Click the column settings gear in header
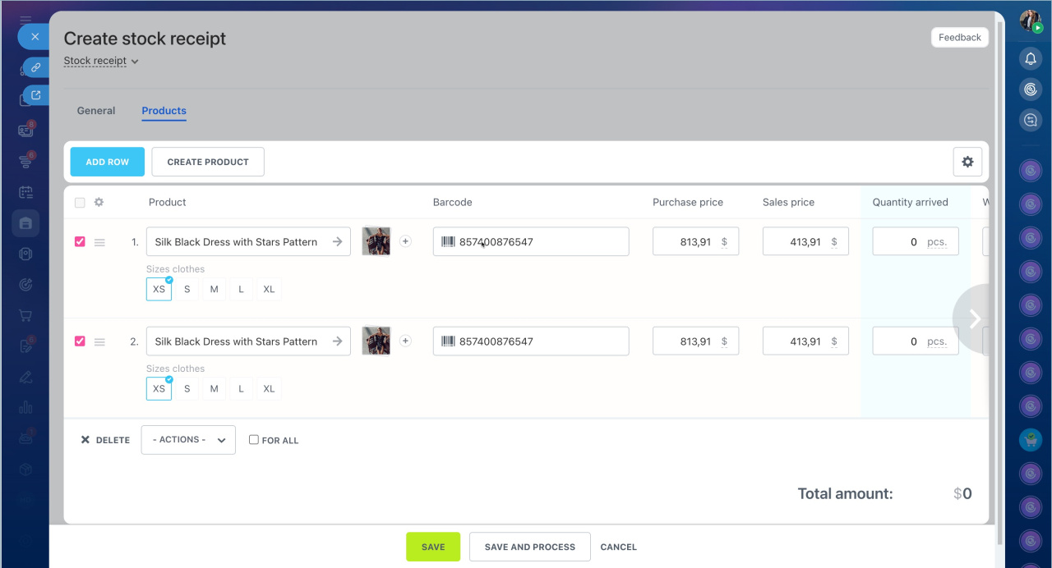Image resolution: width=1052 pixels, height=568 pixels. [x=99, y=203]
